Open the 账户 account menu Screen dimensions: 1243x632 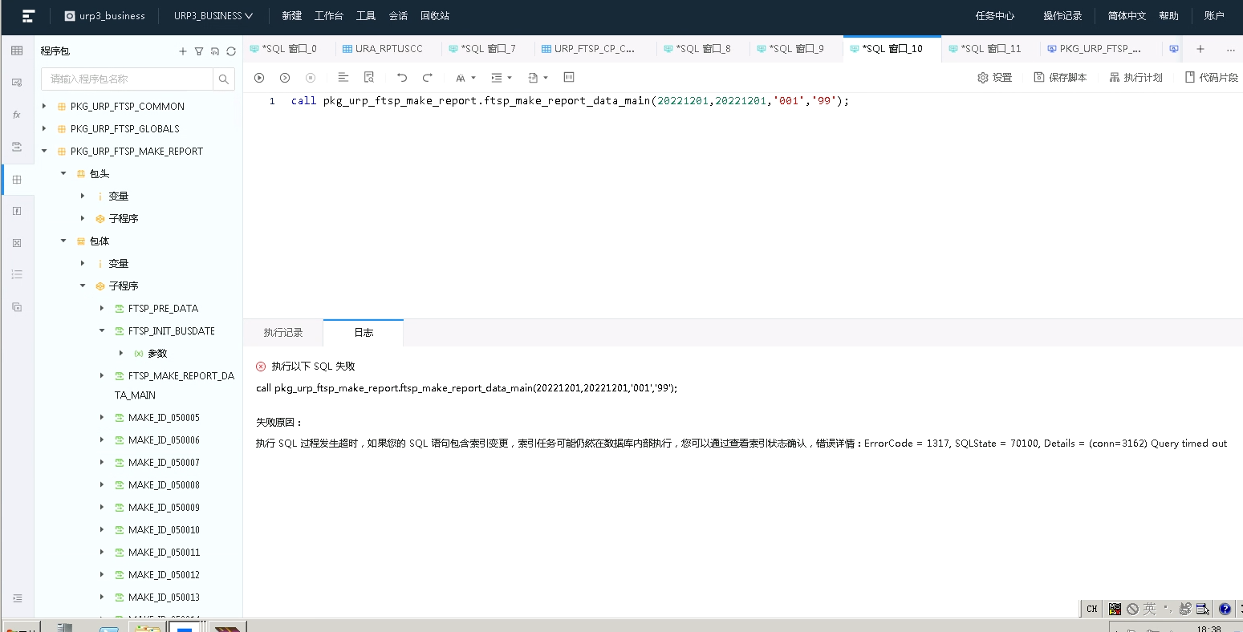pyautogui.click(x=1214, y=15)
